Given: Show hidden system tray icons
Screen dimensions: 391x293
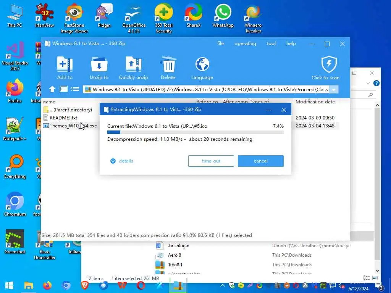Looking at the screenshot, I should pyautogui.click(x=223, y=286).
